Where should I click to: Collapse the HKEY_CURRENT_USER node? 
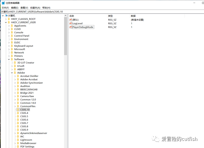[x=6, y=22]
